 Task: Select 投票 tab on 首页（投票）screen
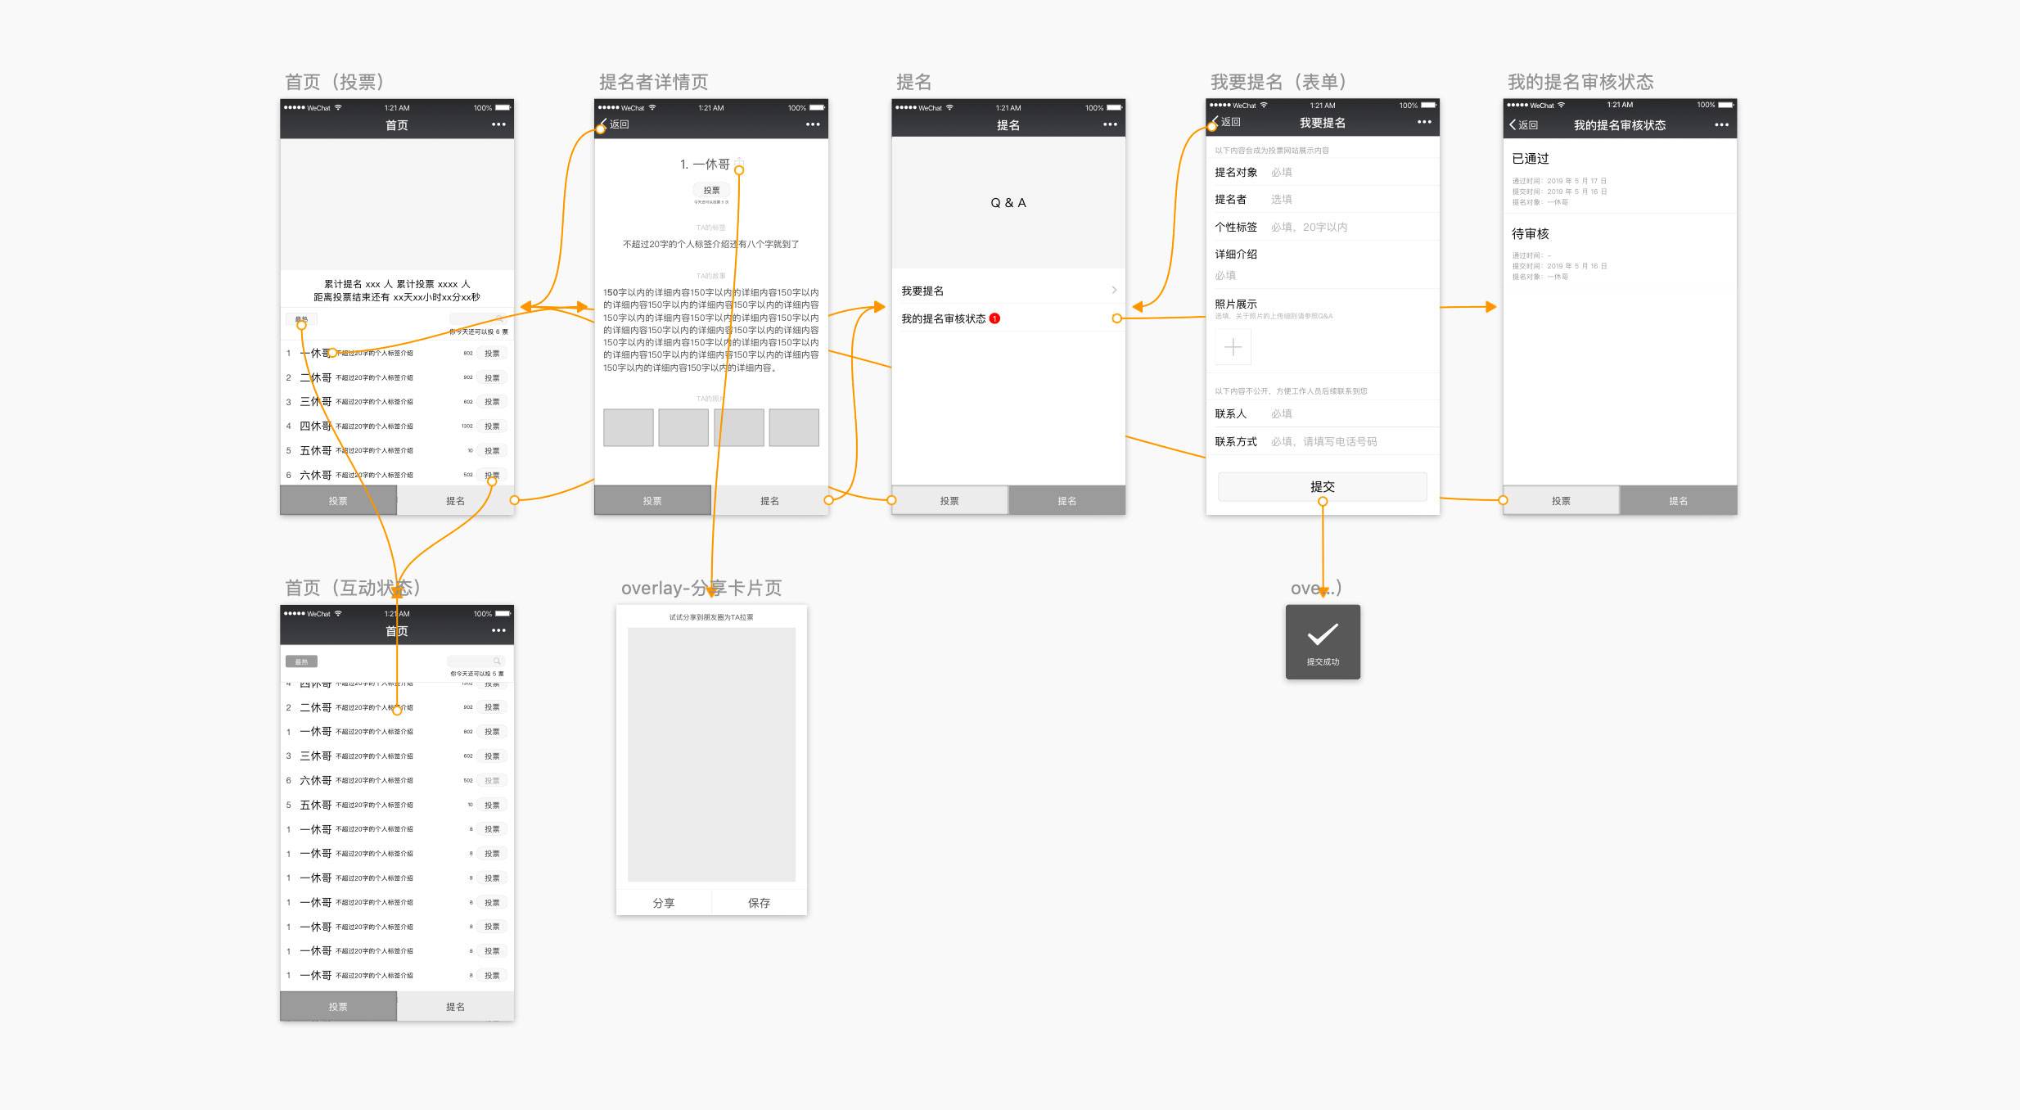tap(338, 500)
